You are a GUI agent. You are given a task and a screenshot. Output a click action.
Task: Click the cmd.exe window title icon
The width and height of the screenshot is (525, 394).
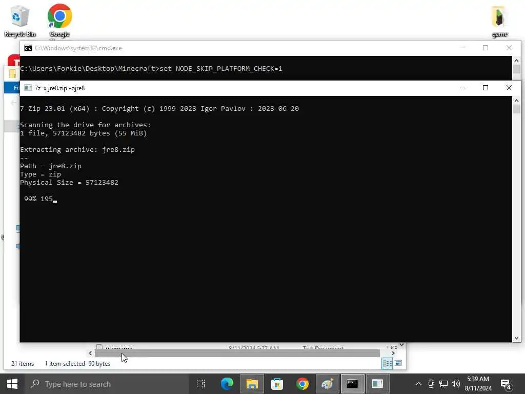tap(28, 48)
